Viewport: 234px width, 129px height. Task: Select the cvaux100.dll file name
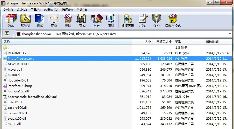[x=17, y=119]
